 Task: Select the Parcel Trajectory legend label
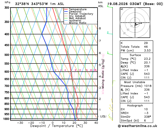tap(81, 14)
